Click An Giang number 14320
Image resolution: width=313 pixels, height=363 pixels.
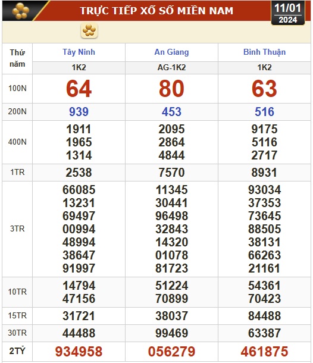tap(171, 242)
